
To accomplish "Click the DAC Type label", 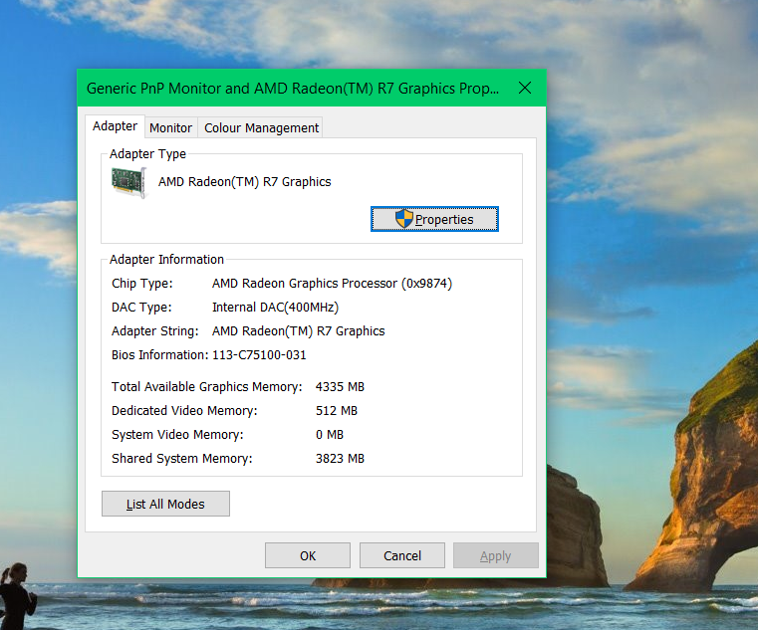I will (141, 308).
